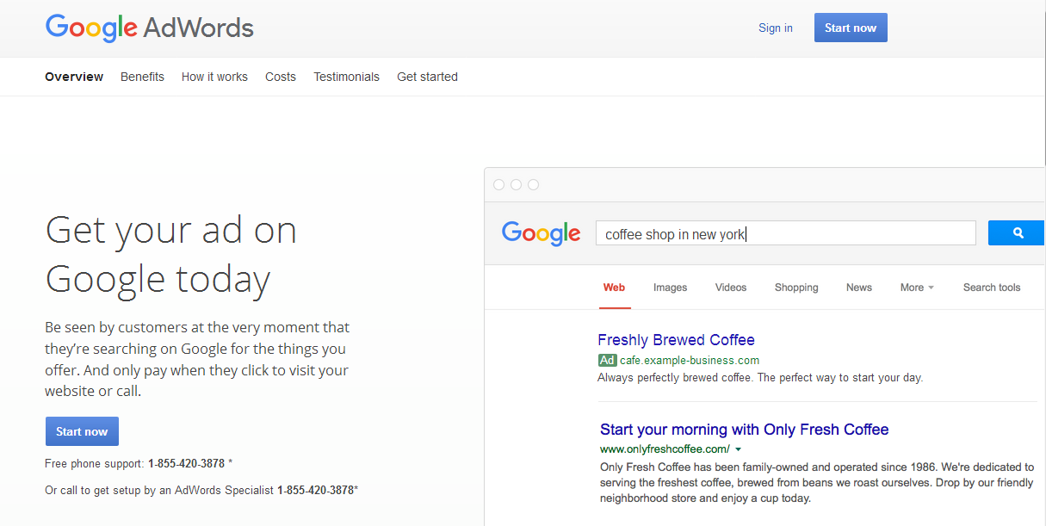The height and width of the screenshot is (526, 1046).
Task: Click the Only Fresh Coffee result description
Action: [817, 482]
